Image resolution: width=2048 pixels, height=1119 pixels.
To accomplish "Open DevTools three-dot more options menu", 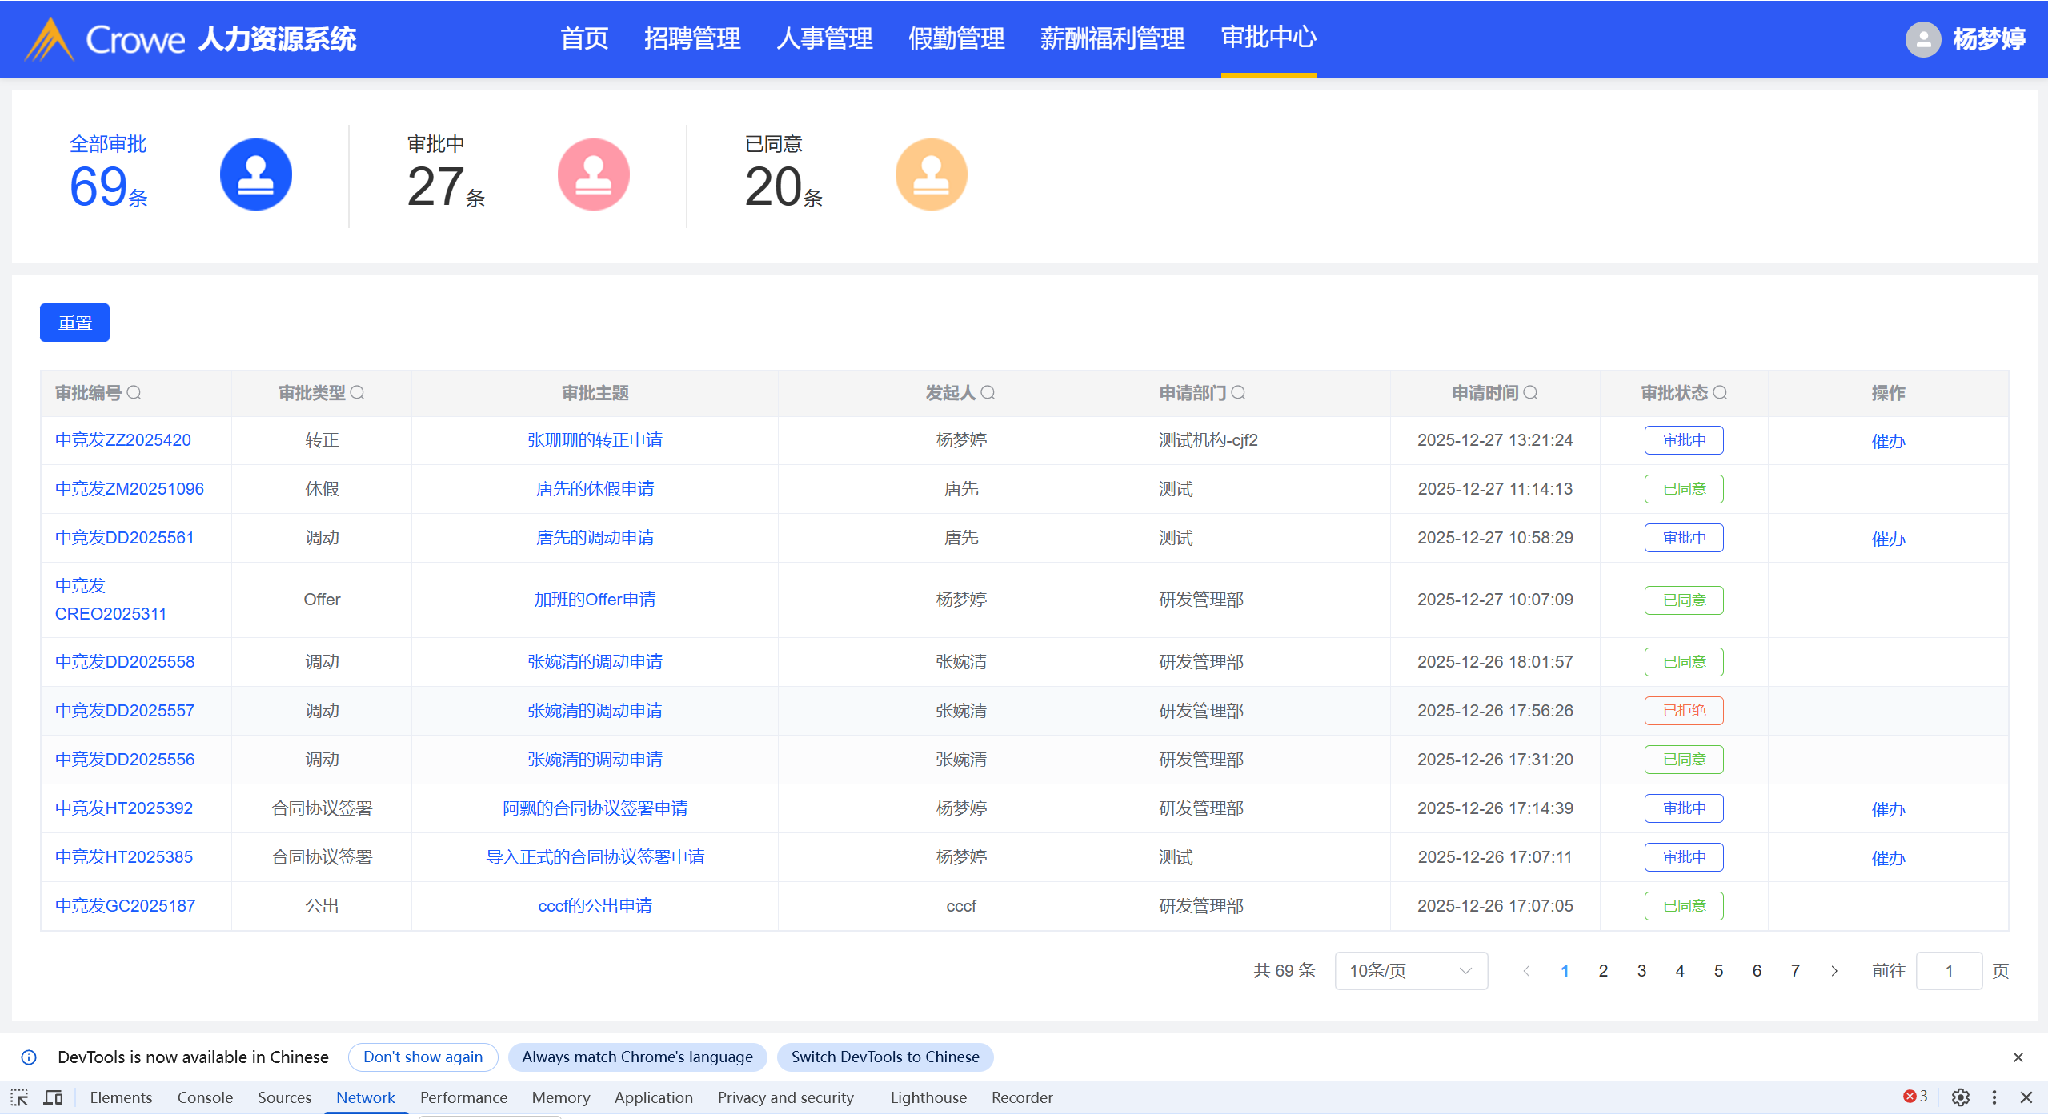I will click(1994, 1097).
